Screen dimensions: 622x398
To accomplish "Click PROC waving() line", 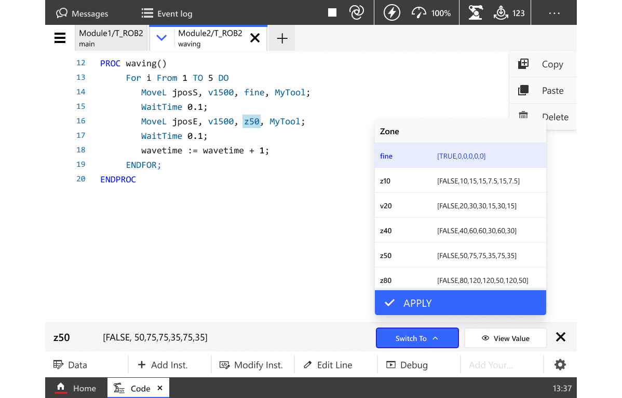I will tap(133, 63).
